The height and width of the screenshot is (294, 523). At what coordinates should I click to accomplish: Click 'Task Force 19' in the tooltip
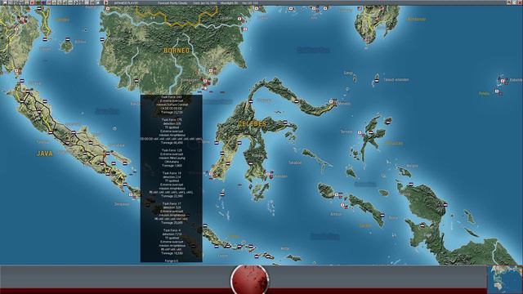[172, 173]
